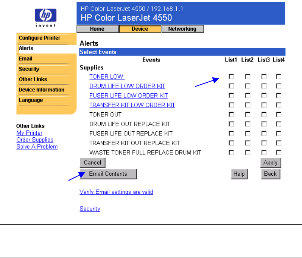This screenshot has width=302, height=258.
Task: Open the Networking tab
Action: point(182,29)
